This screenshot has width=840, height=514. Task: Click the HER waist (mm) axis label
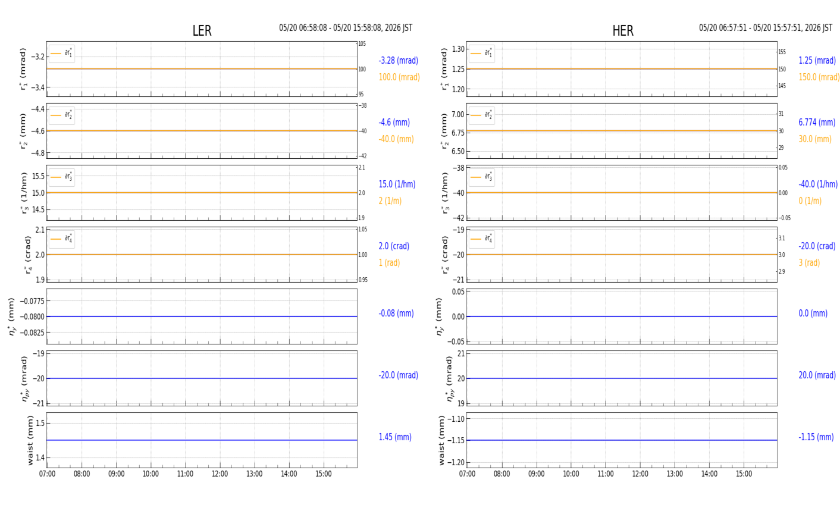(442, 440)
